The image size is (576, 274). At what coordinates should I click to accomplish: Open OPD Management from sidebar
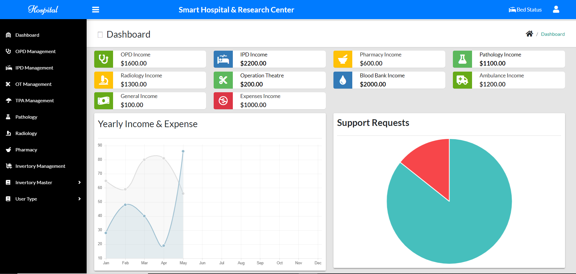[x=35, y=51]
